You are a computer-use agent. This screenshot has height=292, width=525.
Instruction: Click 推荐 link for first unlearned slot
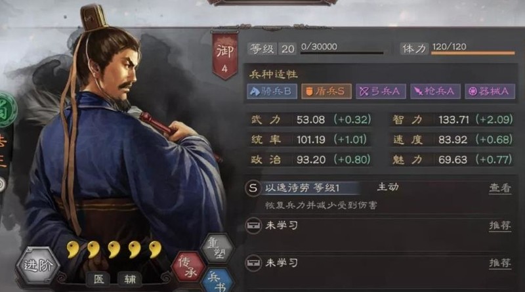click(x=500, y=226)
